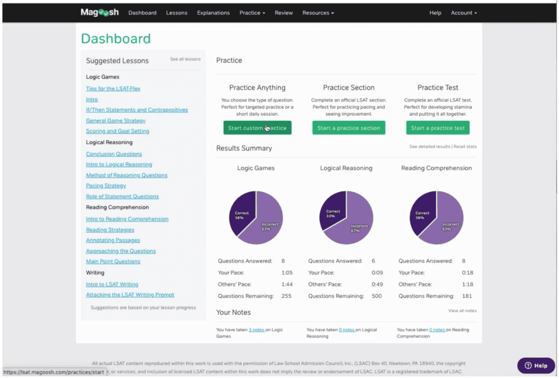Viewport: 559px width, 378px height.
Task: Expand the Resources dropdown menu
Action: 318,13
